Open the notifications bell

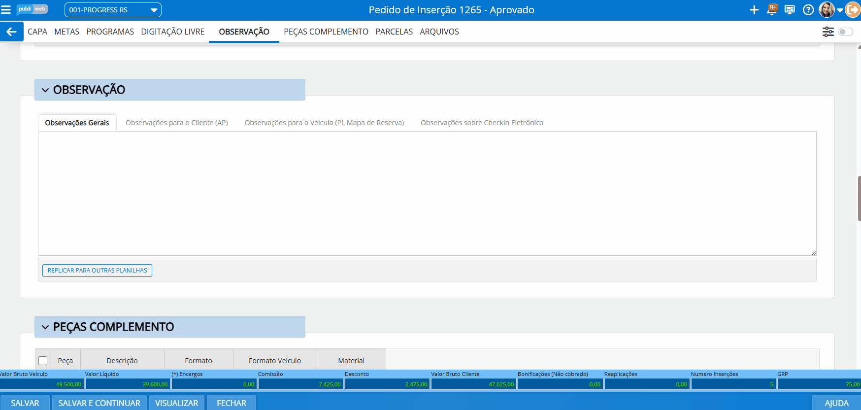click(x=772, y=10)
